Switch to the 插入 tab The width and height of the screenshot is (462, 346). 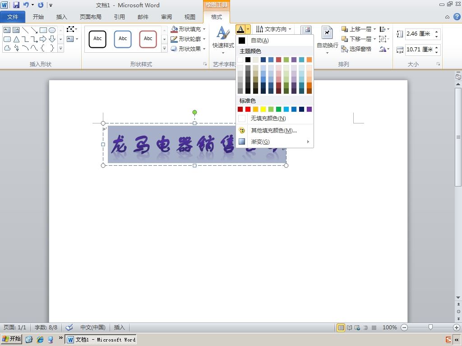pos(61,17)
